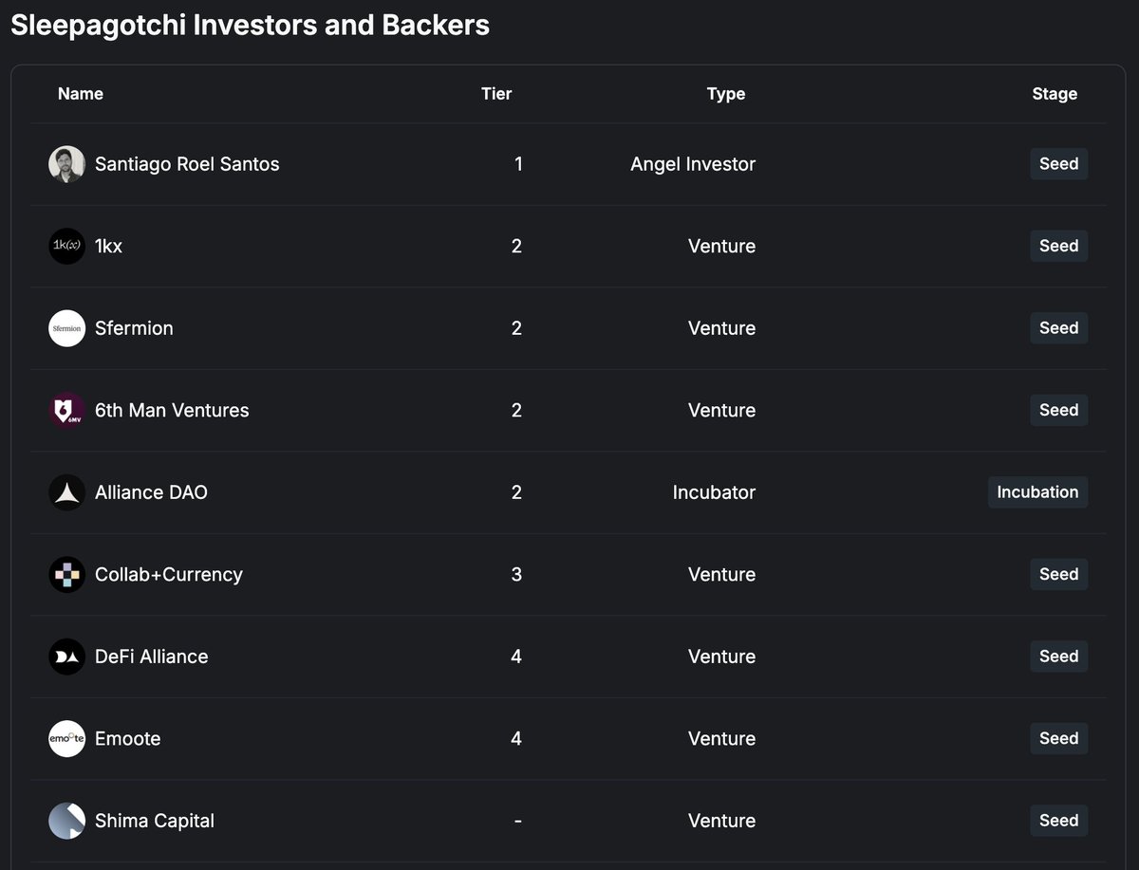The image size is (1139, 870).
Task: Click Venture type in Shima Capital row
Action: 722,821
